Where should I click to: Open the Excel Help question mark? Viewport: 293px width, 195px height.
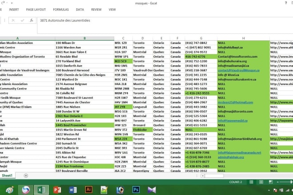tap(286, 3)
